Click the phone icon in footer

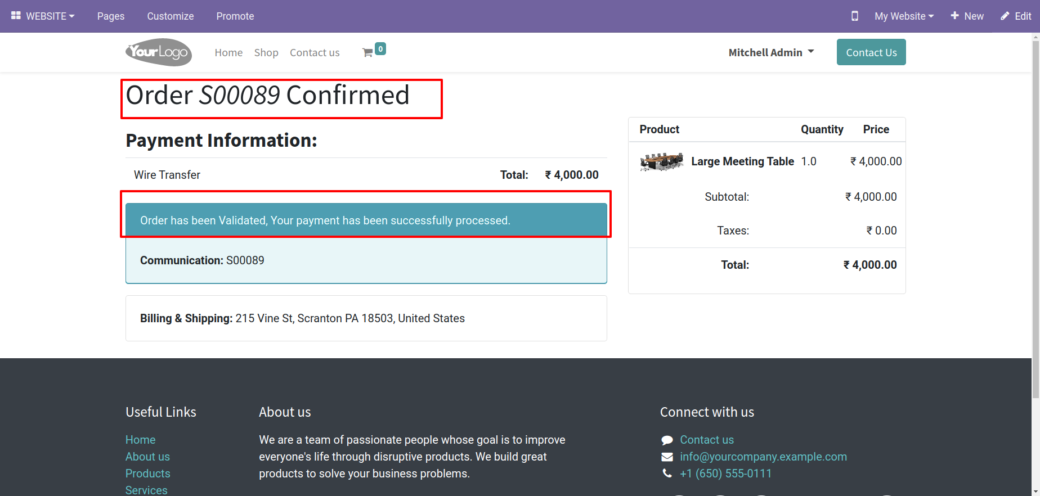(x=667, y=474)
